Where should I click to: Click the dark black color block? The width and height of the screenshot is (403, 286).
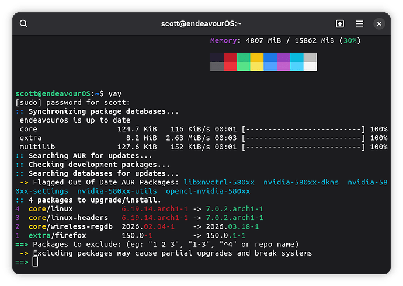217,58
